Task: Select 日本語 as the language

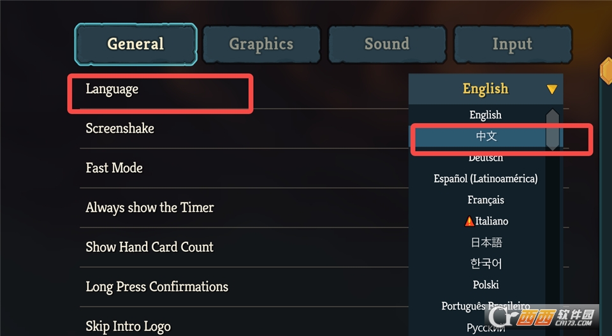Action: (x=486, y=242)
